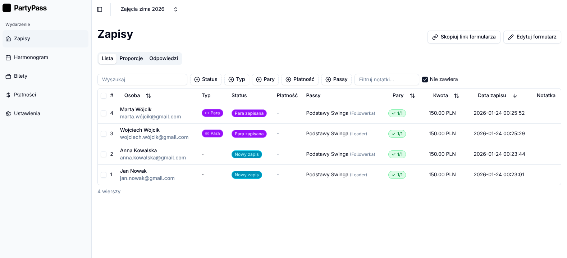This screenshot has width=567, height=258.
Task: Click the PartyPass logo icon
Action: pyautogui.click(x=7, y=8)
